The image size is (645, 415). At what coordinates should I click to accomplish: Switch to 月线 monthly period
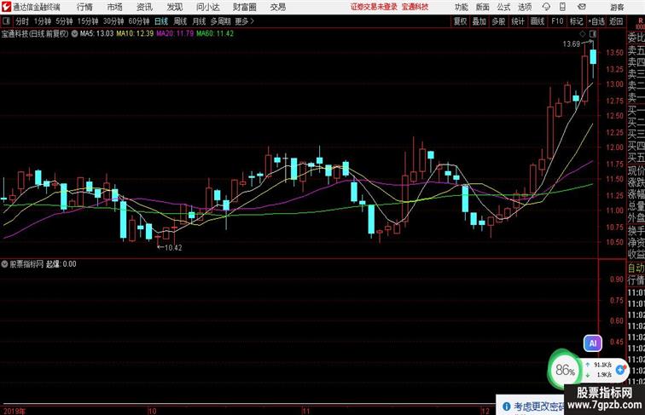[199, 21]
